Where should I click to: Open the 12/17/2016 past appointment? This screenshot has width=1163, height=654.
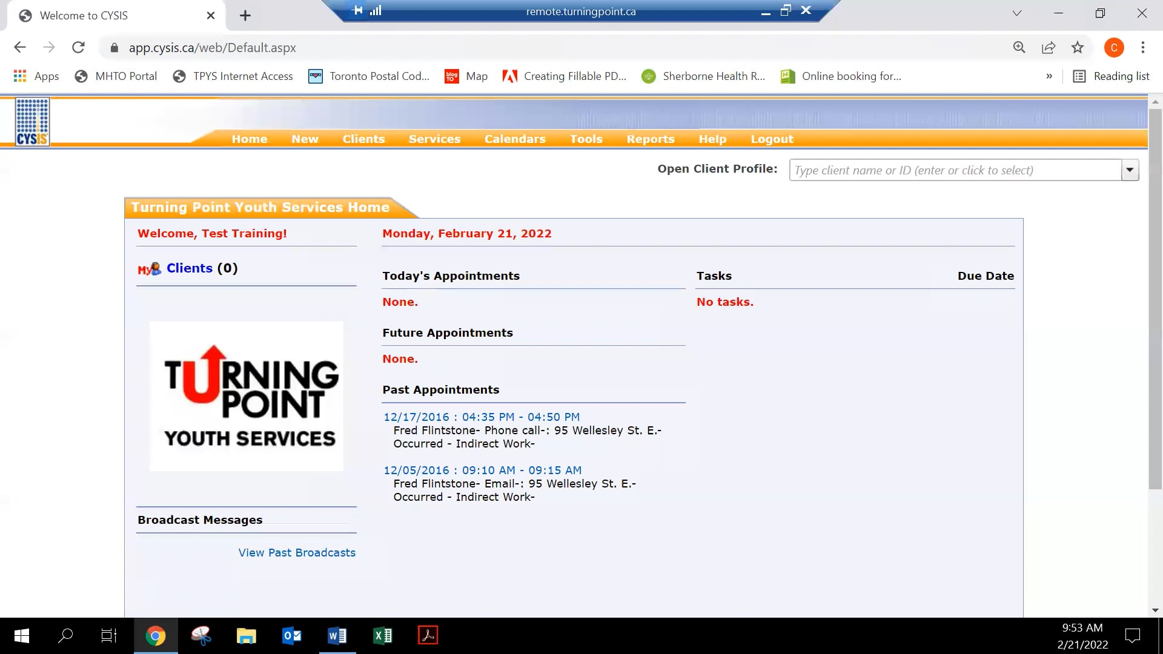pos(482,417)
